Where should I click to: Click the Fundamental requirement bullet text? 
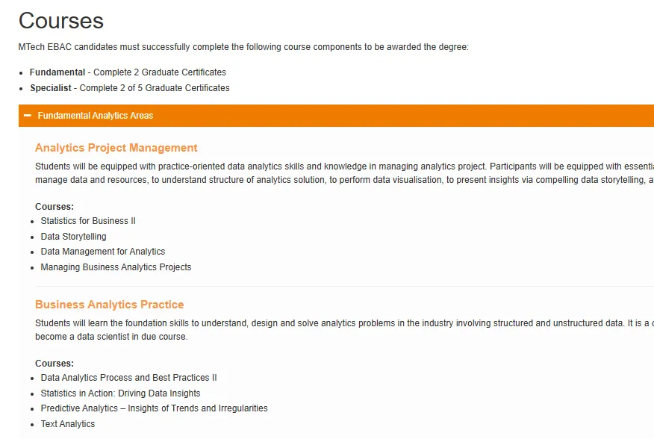click(x=128, y=72)
